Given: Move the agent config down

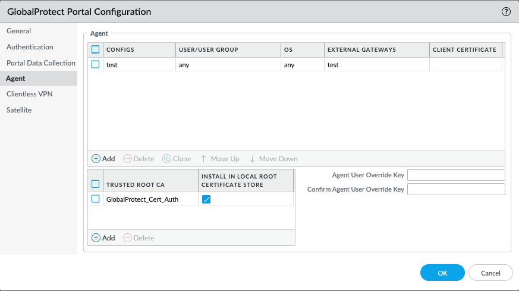Looking at the screenshot, I should coord(273,159).
